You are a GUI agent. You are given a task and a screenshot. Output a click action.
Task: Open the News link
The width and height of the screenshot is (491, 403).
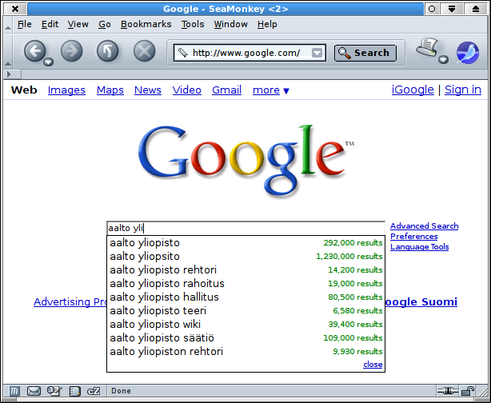tap(147, 90)
